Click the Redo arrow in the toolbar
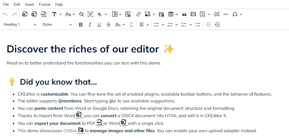Viewport: 289px width, 139px height. [14, 14]
